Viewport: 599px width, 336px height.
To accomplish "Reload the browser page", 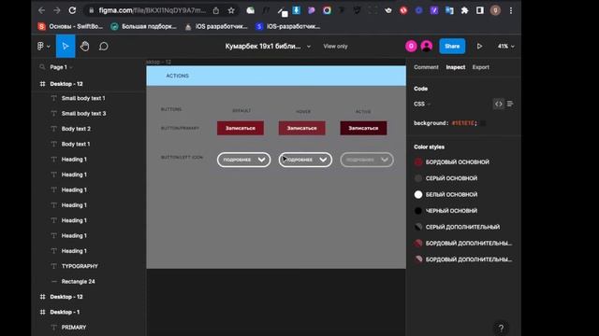I will point(72,10).
